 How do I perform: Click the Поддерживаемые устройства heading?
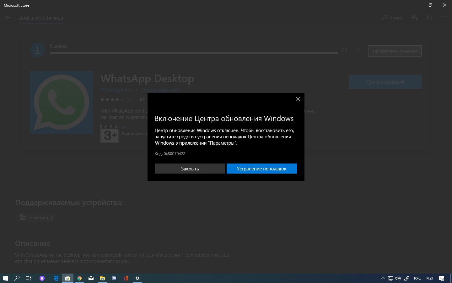[x=69, y=203]
